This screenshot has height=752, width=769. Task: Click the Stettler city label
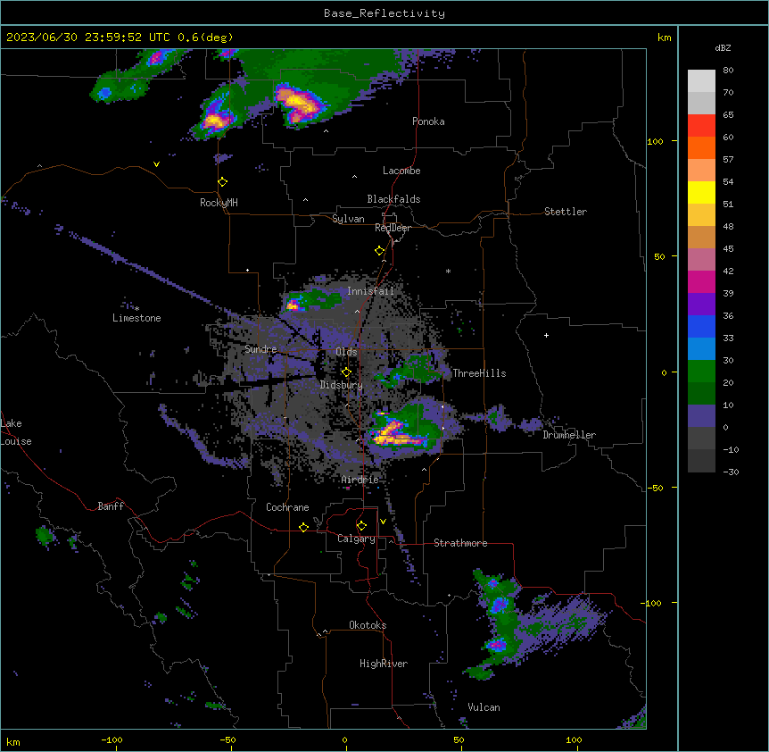tap(566, 212)
